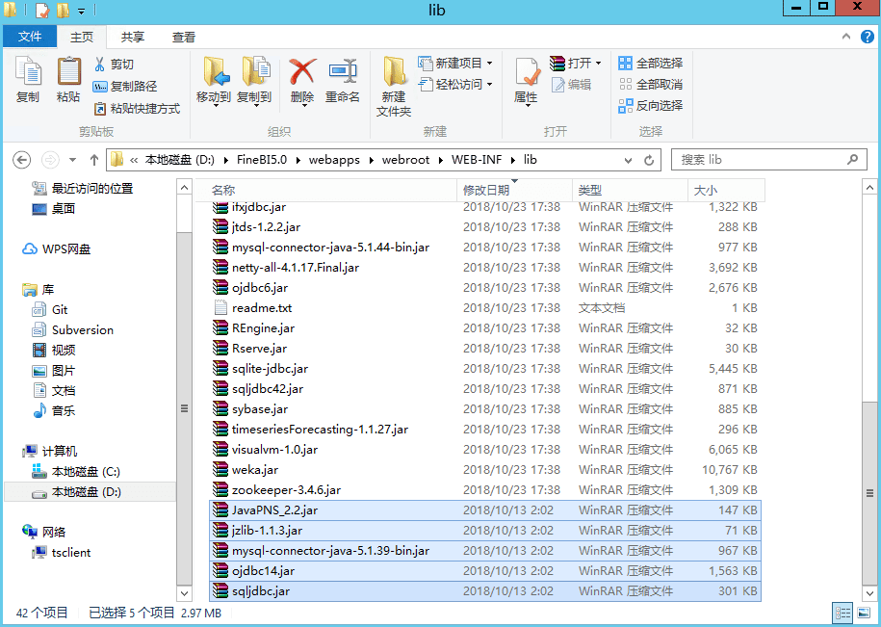Click the Edit (编辑) ribbon item
881x627 pixels.
tap(571, 85)
